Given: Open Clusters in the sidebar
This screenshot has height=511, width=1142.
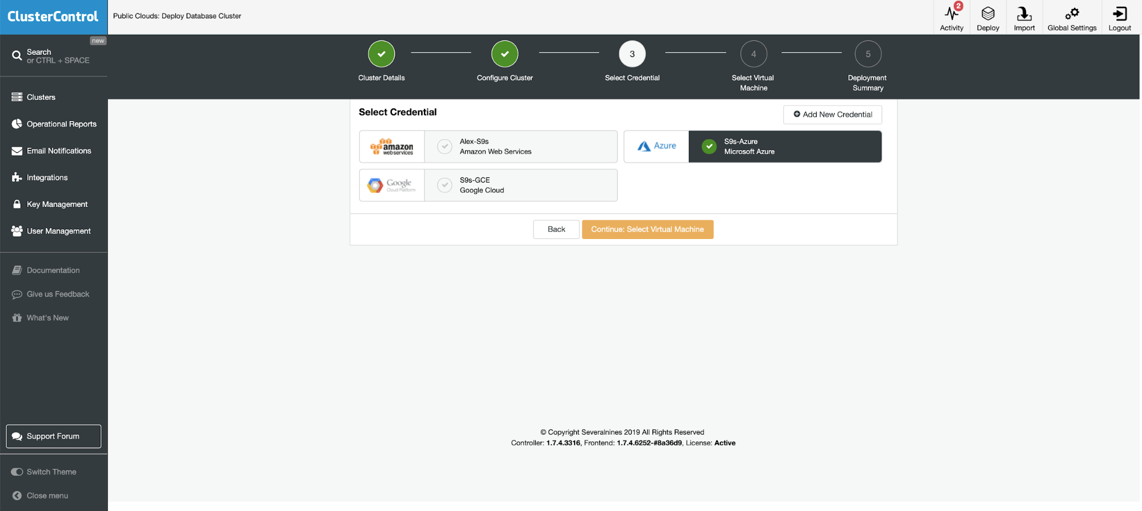Looking at the screenshot, I should (x=41, y=98).
